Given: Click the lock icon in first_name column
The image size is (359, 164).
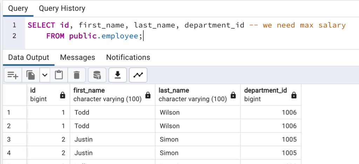Looking at the screenshot, I should coord(148,95).
